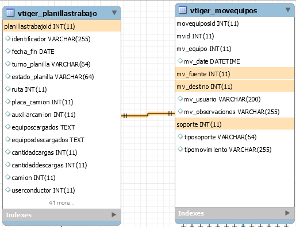Select the mvid INT(11) column
This screenshot has width=296, height=227.
click(235, 36)
